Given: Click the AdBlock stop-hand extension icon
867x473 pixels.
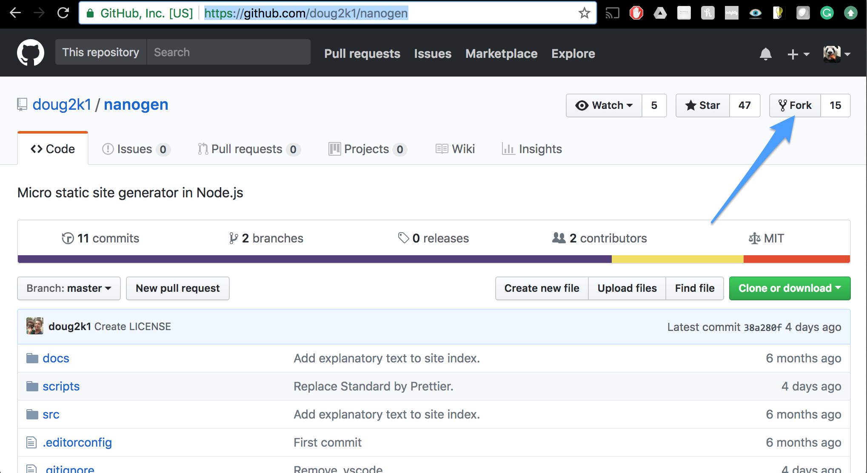Looking at the screenshot, I should tap(636, 13).
